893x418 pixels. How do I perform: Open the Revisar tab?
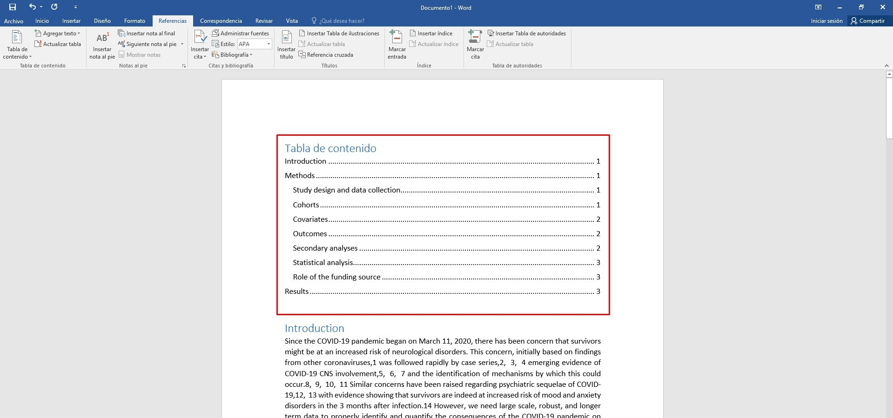pos(264,21)
